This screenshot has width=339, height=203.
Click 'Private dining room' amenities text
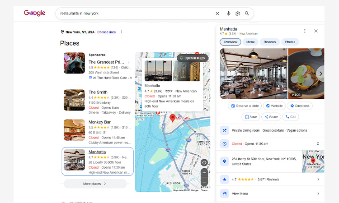pos(245,130)
